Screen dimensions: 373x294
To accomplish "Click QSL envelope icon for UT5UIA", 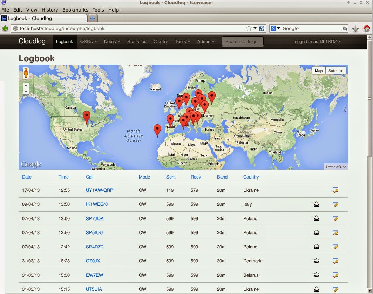I will point(316,289).
